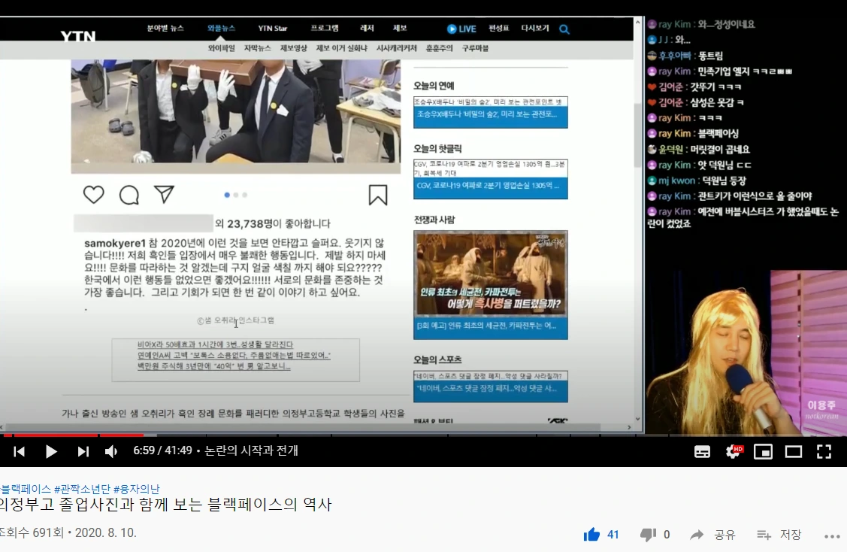Open 연예인A씨 고백 ad link

click(234, 355)
